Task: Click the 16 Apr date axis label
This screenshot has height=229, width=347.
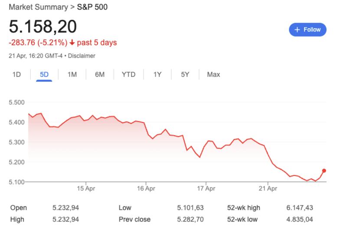Action: tap(146, 189)
